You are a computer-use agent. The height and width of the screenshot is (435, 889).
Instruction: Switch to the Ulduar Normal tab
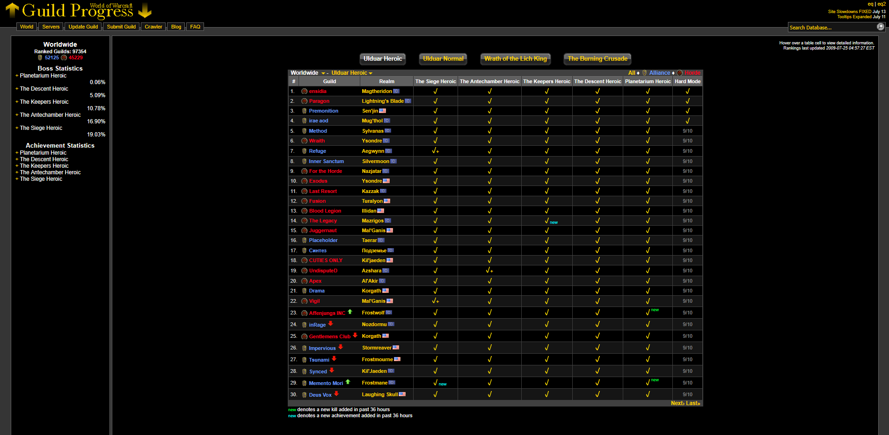(443, 59)
